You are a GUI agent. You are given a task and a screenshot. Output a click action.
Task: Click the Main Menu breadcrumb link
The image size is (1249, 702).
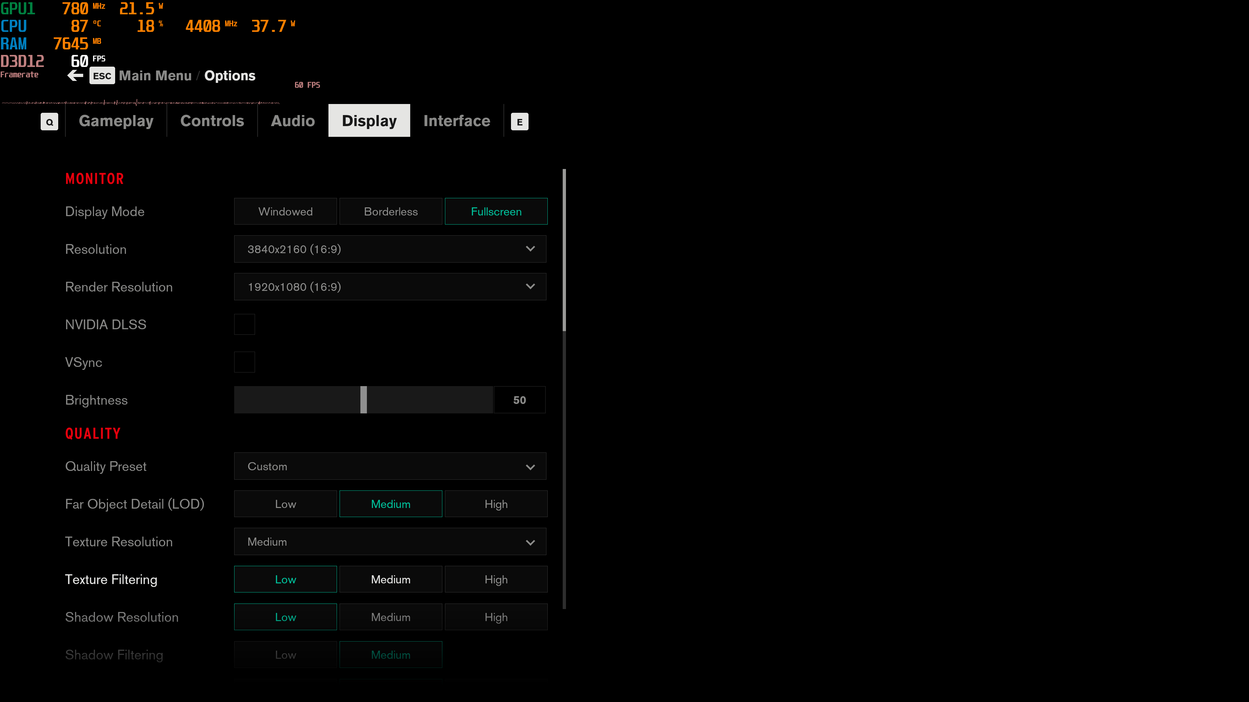point(155,76)
